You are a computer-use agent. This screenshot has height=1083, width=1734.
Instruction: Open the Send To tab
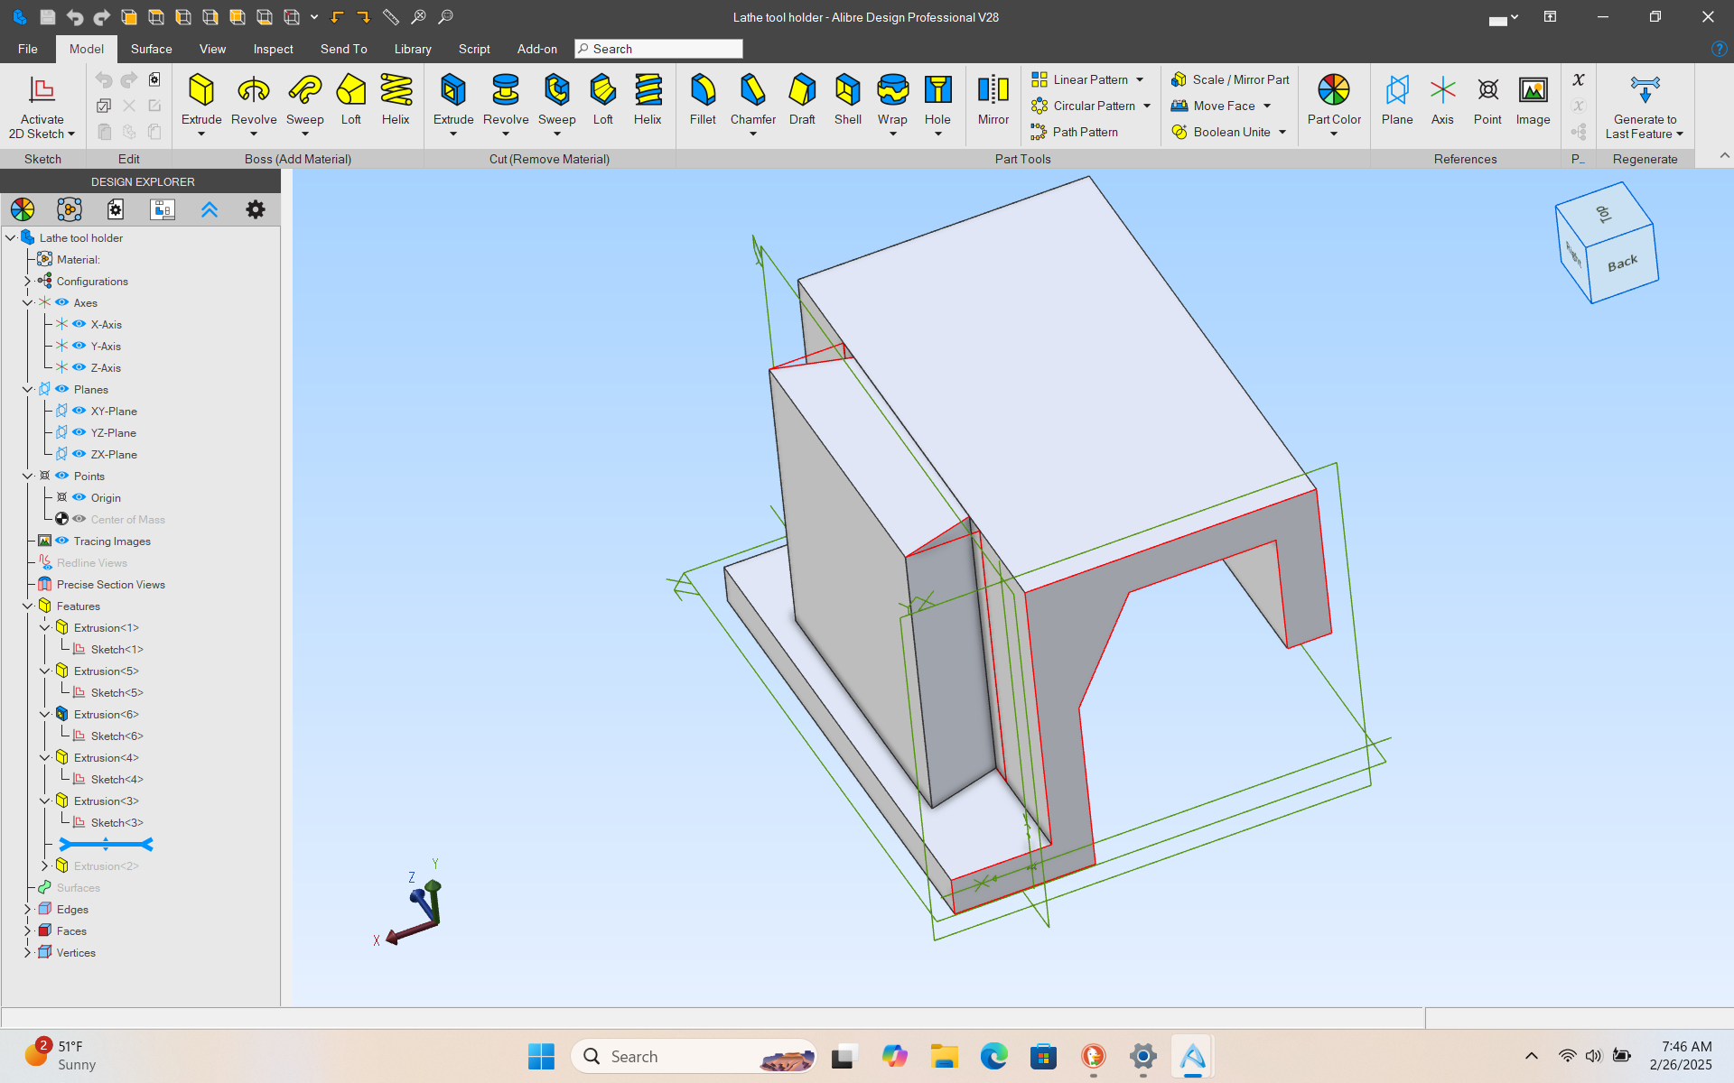(343, 49)
